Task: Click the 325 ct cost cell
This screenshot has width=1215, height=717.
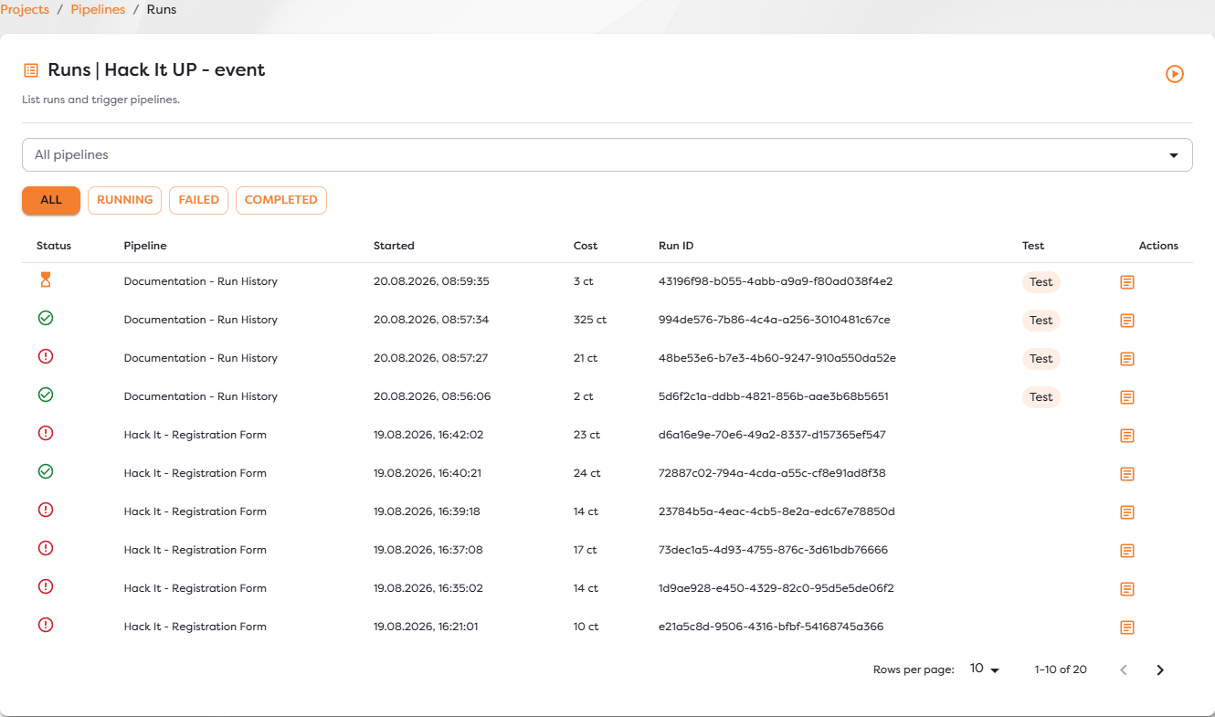Action: click(x=590, y=320)
